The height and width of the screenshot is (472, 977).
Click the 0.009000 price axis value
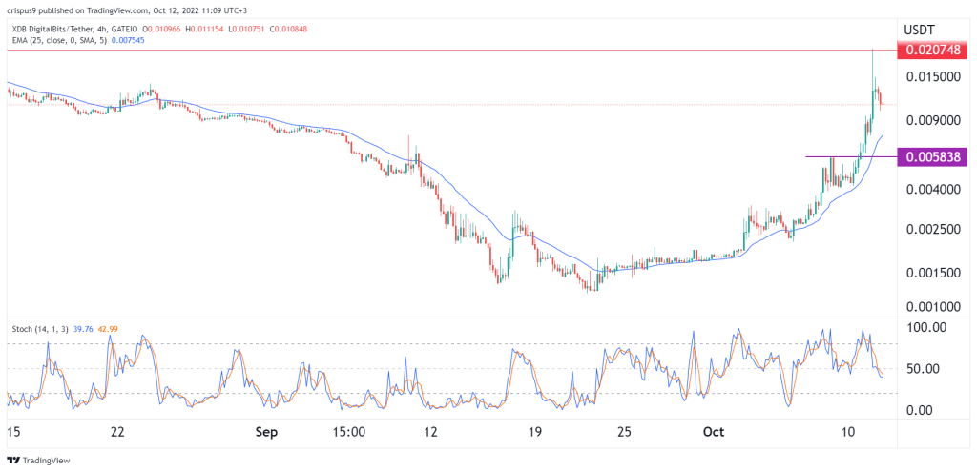[932, 121]
